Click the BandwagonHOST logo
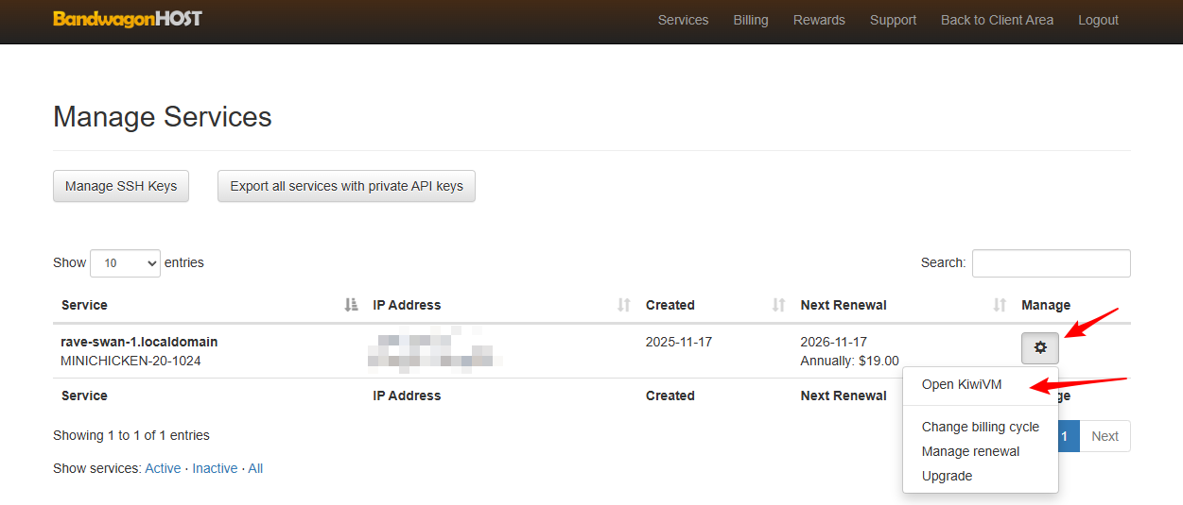The width and height of the screenshot is (1183, 505). (x=128, y=19)
